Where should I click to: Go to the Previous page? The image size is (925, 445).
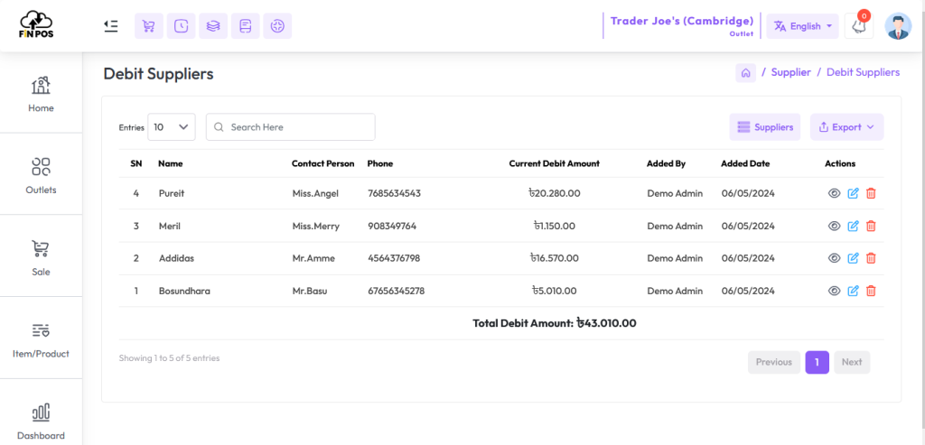[x=774, y=362]
